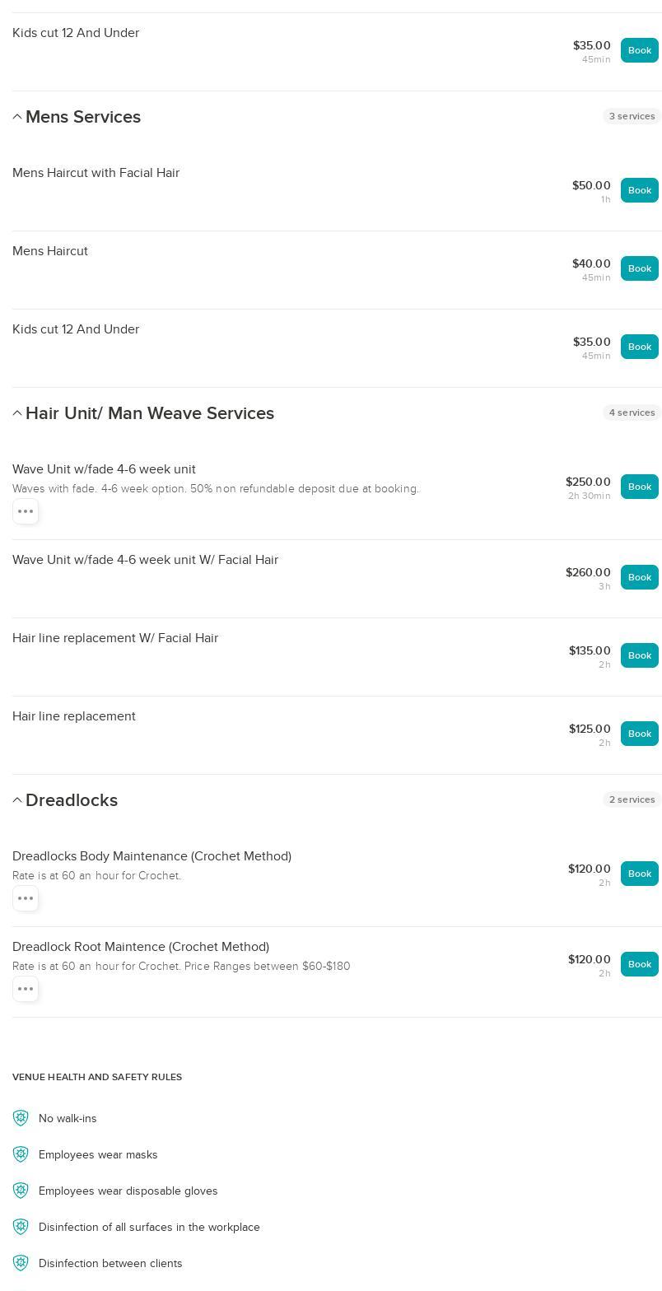Click the Employees wear masks shield icon

coord(21,1154)
